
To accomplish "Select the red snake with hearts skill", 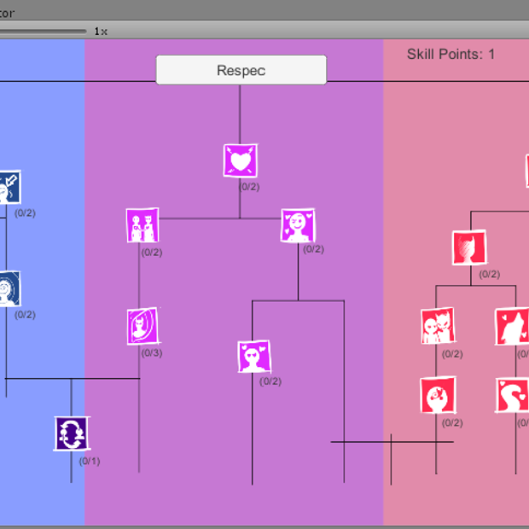I will coord(512,395).
